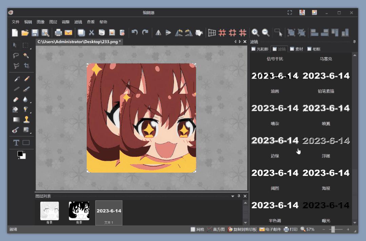Switch to the 光和影 tab
The height and width of the screenshot is (241, 366).
[x=260, y=49]
